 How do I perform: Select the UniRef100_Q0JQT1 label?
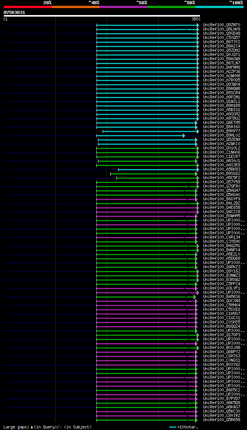click(222, 54)
